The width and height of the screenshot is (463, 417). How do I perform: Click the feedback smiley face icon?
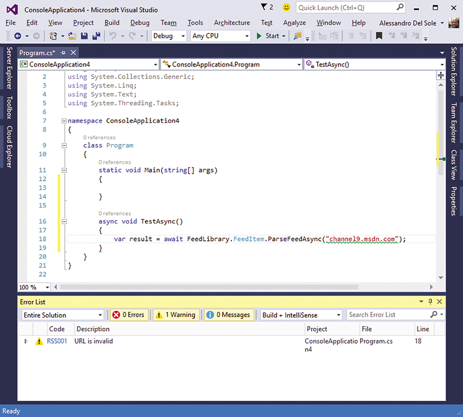click(x=286, y=8)
